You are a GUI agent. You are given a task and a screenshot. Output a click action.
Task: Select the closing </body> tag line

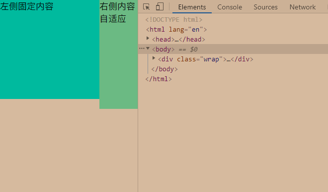[164, 69]
